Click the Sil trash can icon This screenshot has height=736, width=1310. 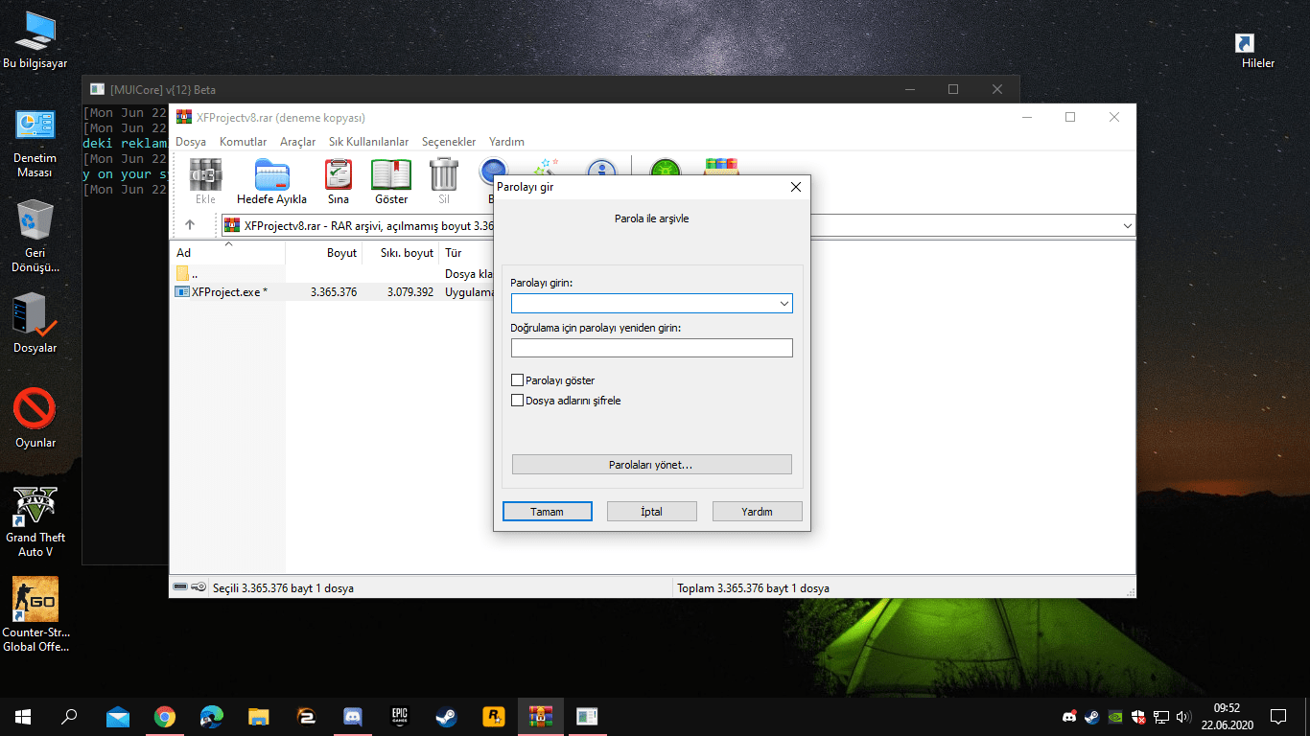(x=444, y=175)
